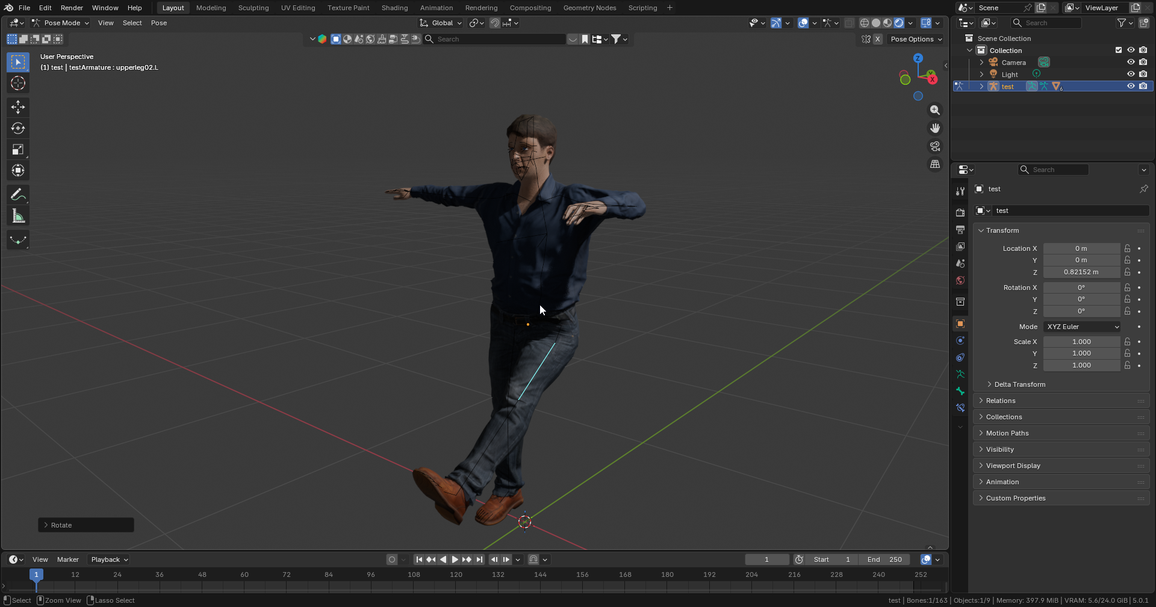Viewport: 1156px width, 607px height.
Task: Open the timeline Marker menu
Action: [x=68, y=559]
